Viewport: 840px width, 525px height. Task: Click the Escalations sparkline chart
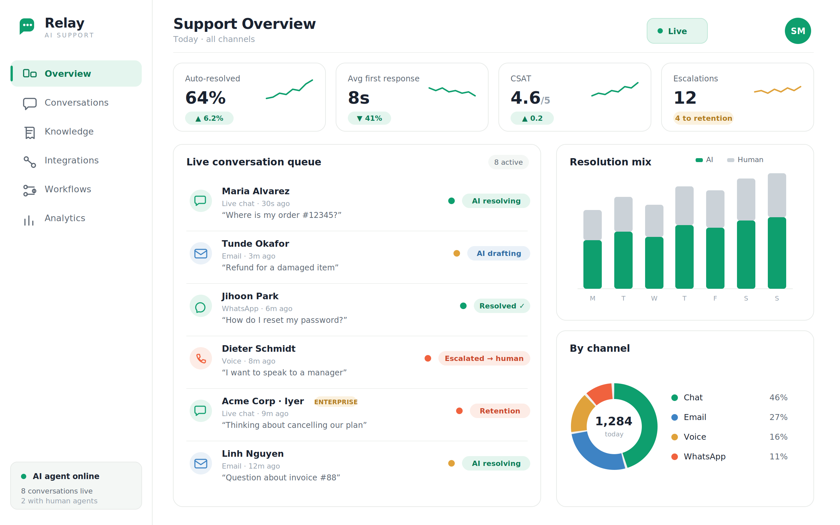pos(777,90)
